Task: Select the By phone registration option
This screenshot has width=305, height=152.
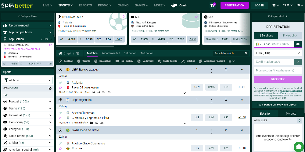Action: point(266,35)
